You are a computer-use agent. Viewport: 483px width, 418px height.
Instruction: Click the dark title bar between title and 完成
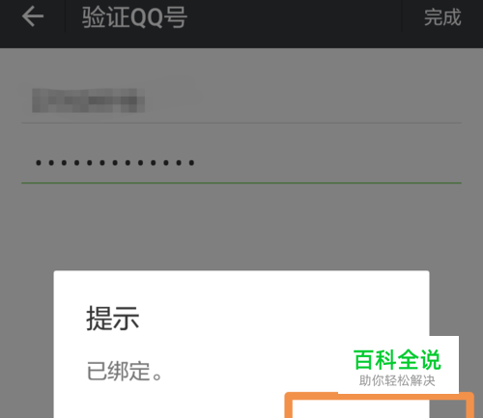[295, 17]
